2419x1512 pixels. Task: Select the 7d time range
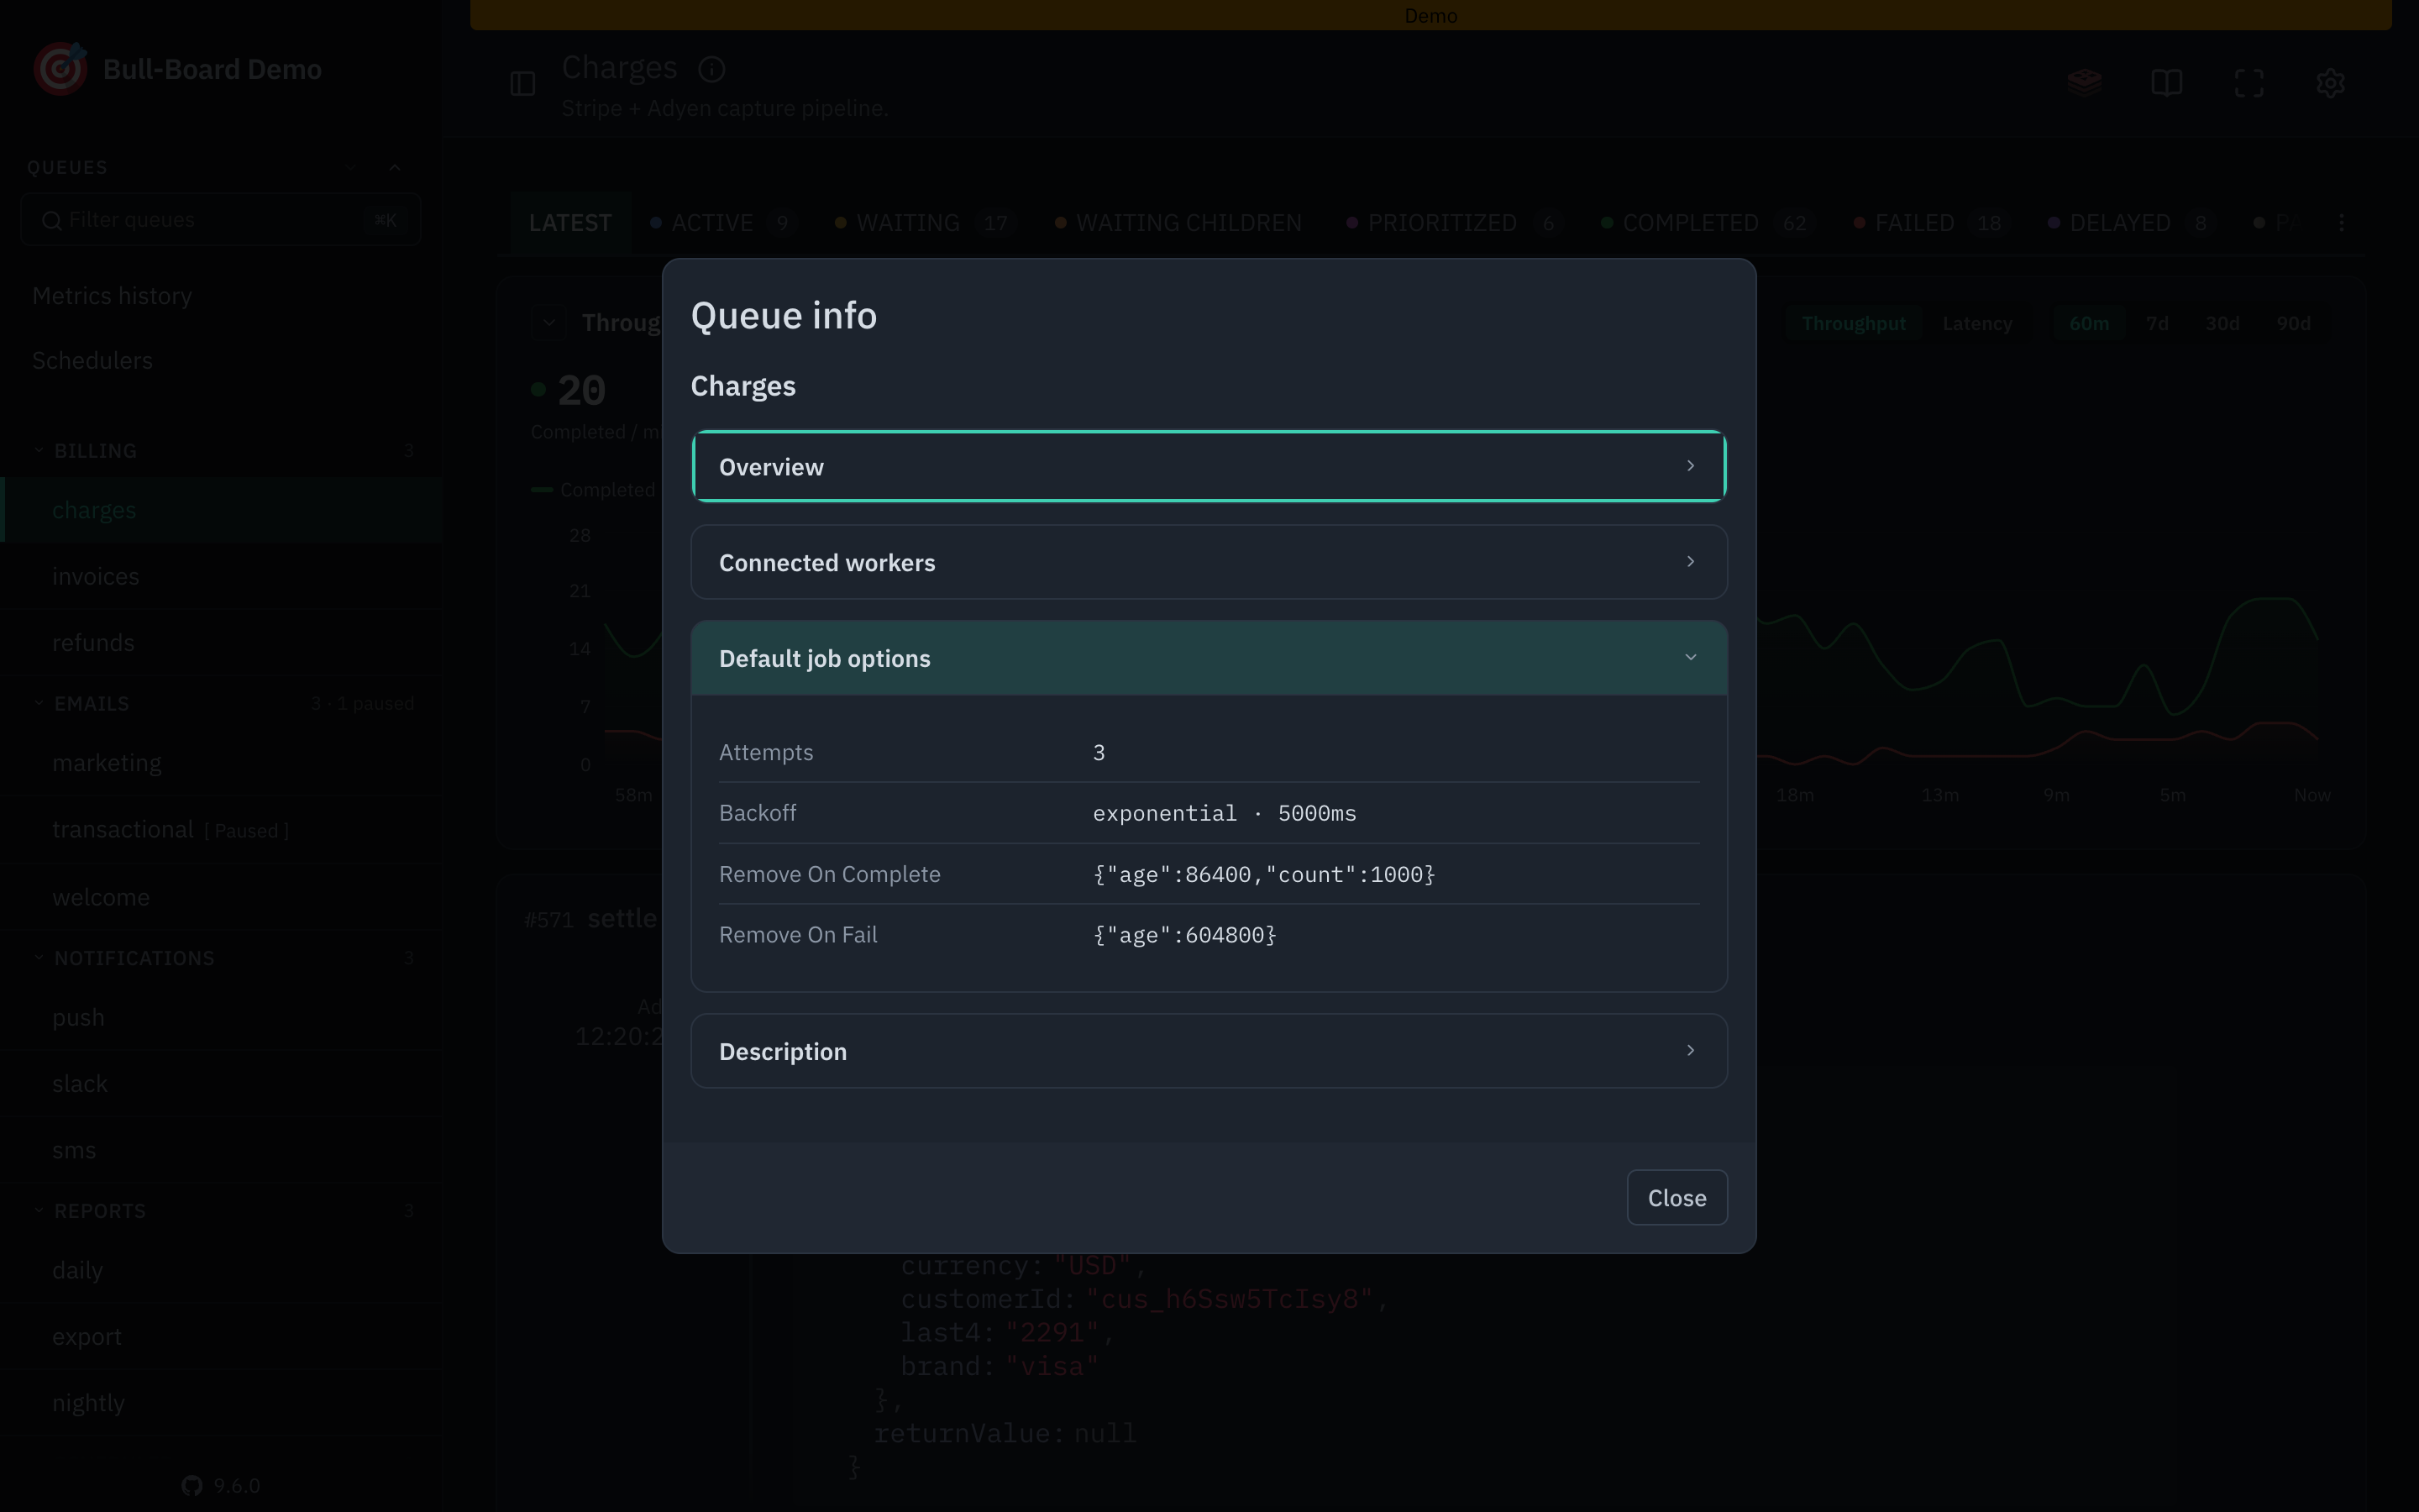[x=2157, y=323]
